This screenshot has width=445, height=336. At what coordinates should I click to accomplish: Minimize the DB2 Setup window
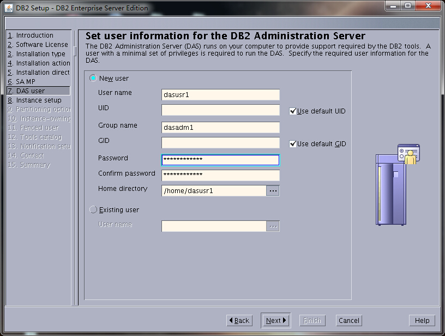pyautogui.click(x=393, y=5)
